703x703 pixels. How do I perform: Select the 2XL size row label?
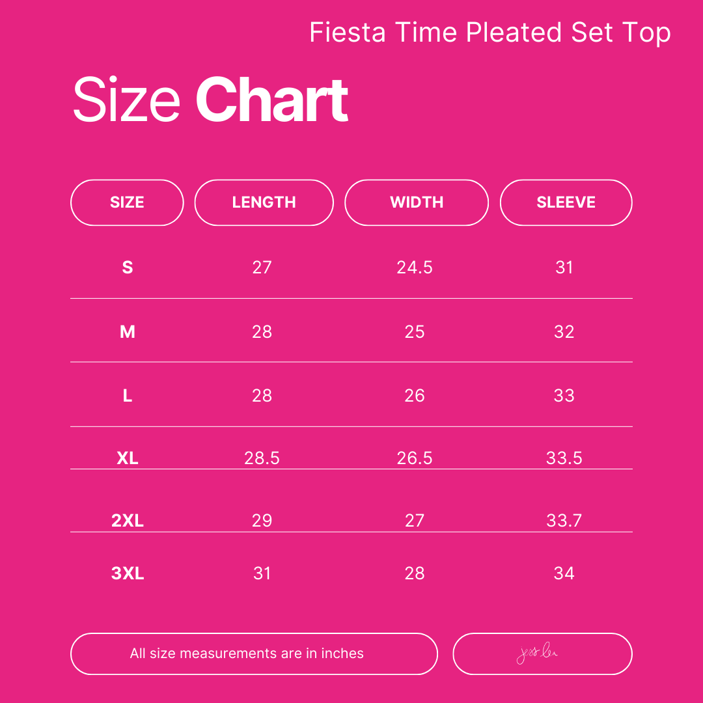coord(128,521)
